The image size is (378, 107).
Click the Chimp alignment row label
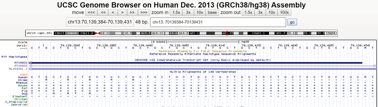point(22,80)
